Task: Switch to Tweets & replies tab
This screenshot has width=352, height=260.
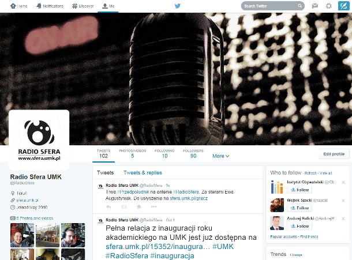Action: pos(143,173)
